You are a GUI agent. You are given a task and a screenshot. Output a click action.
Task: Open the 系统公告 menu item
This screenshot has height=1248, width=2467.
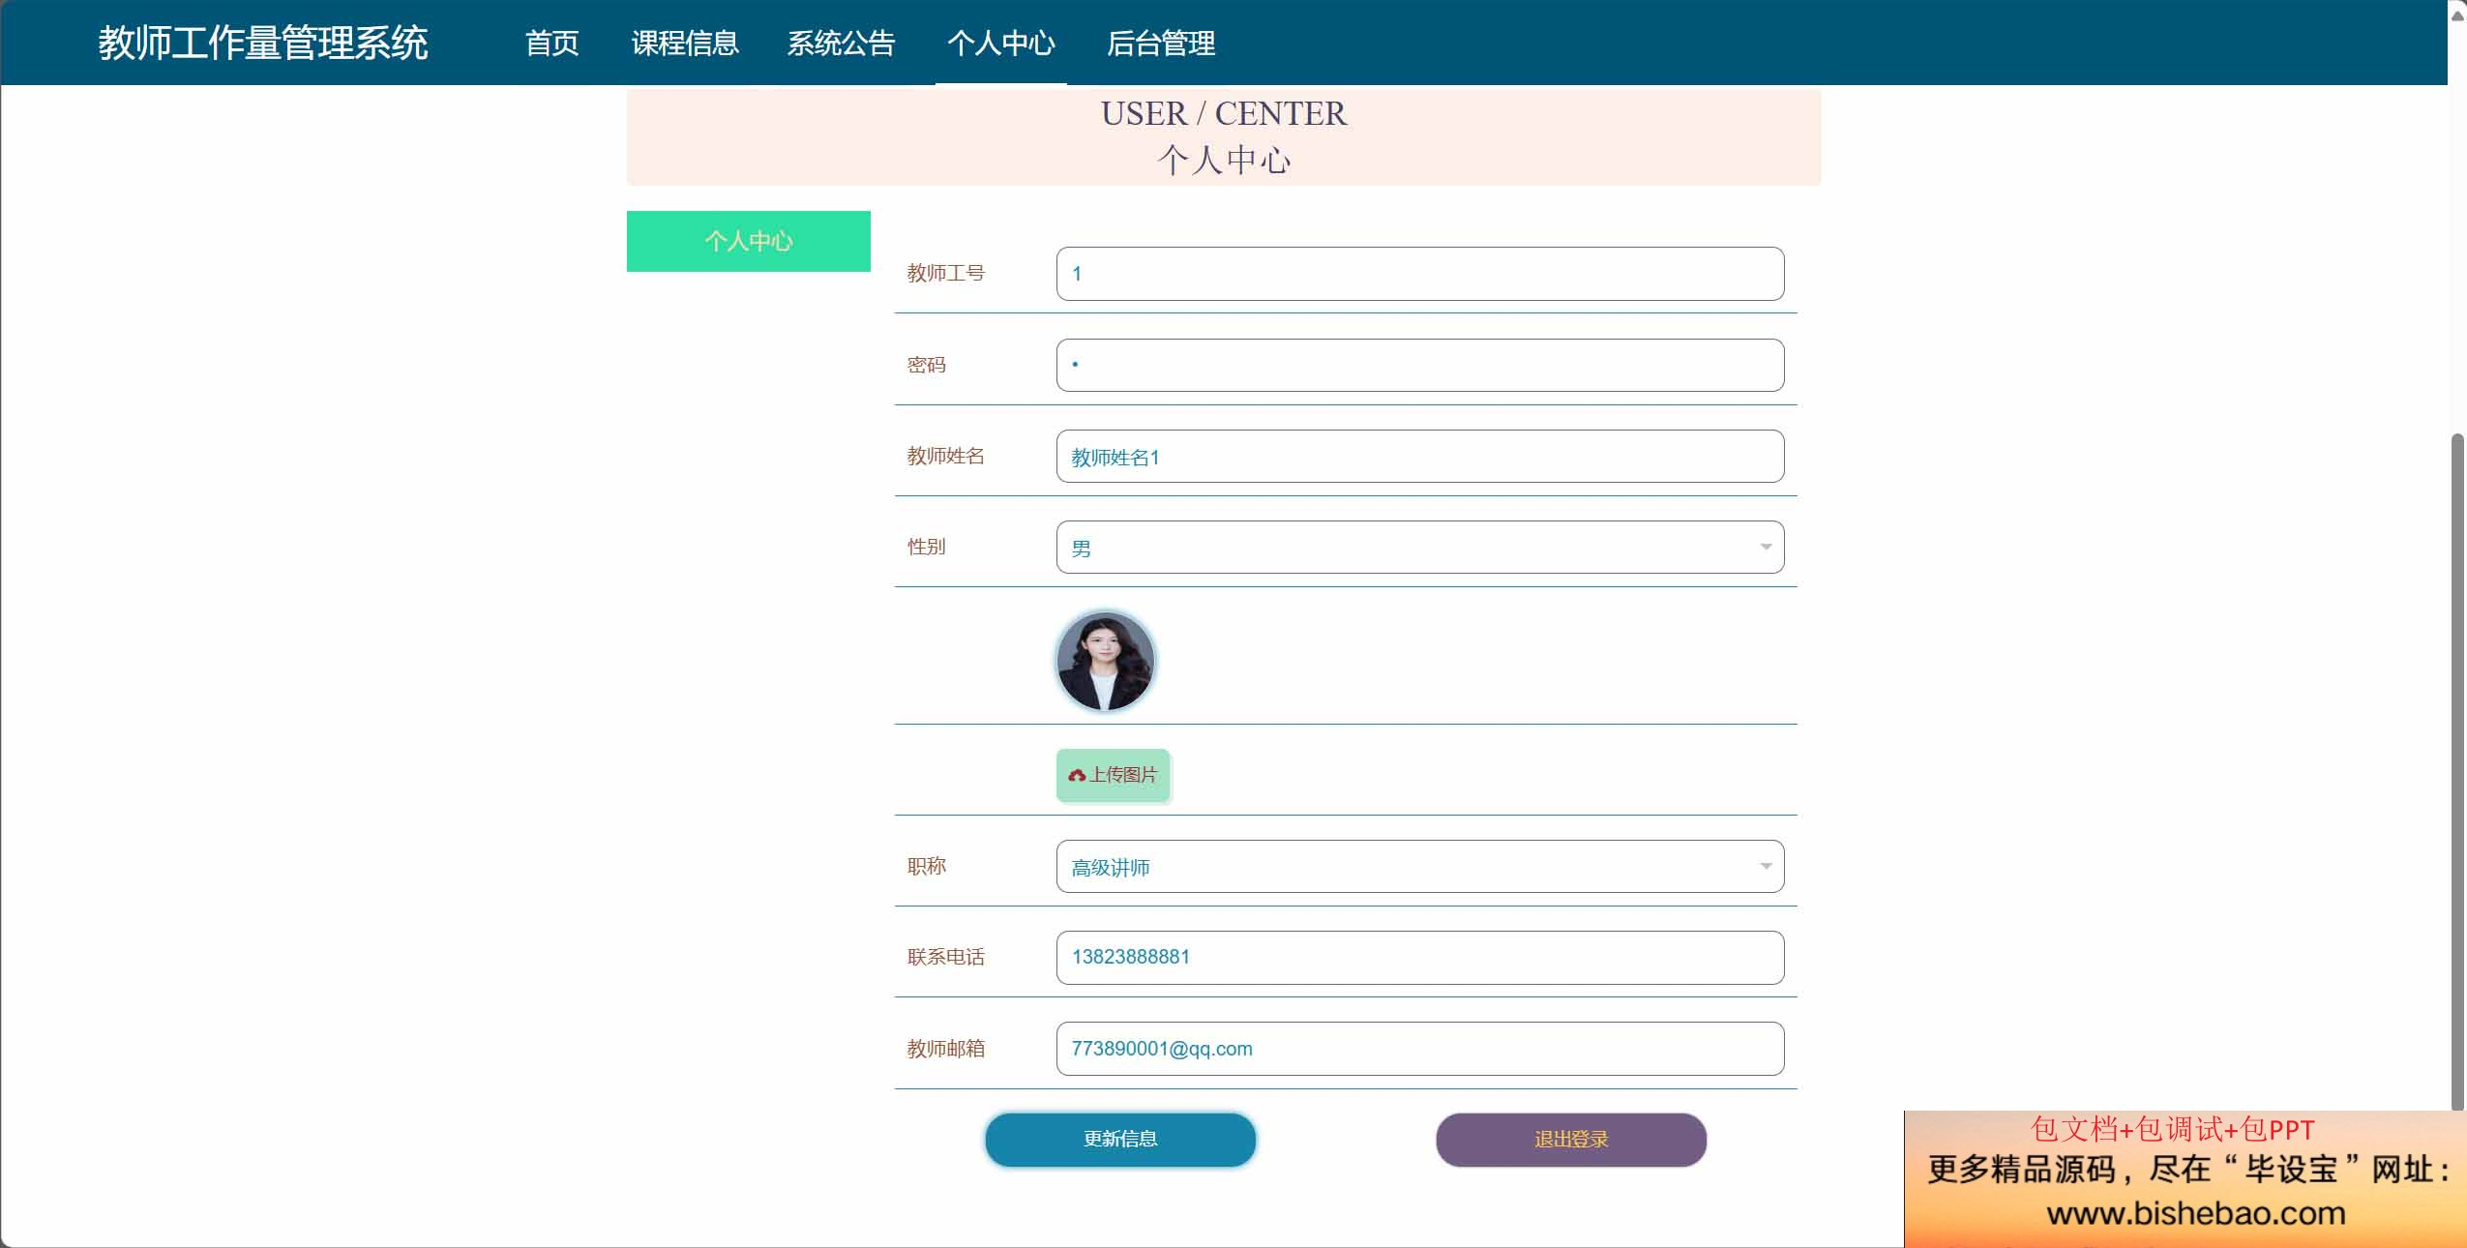click(x=841, y=43)
